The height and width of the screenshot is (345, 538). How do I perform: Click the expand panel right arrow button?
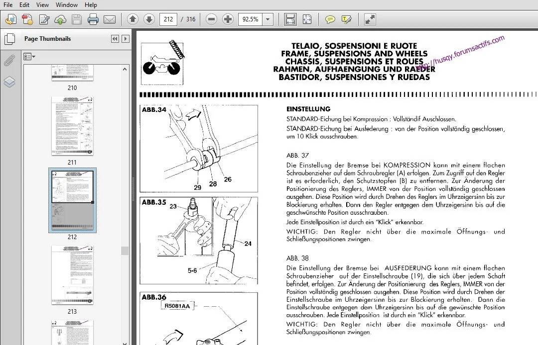125,39
